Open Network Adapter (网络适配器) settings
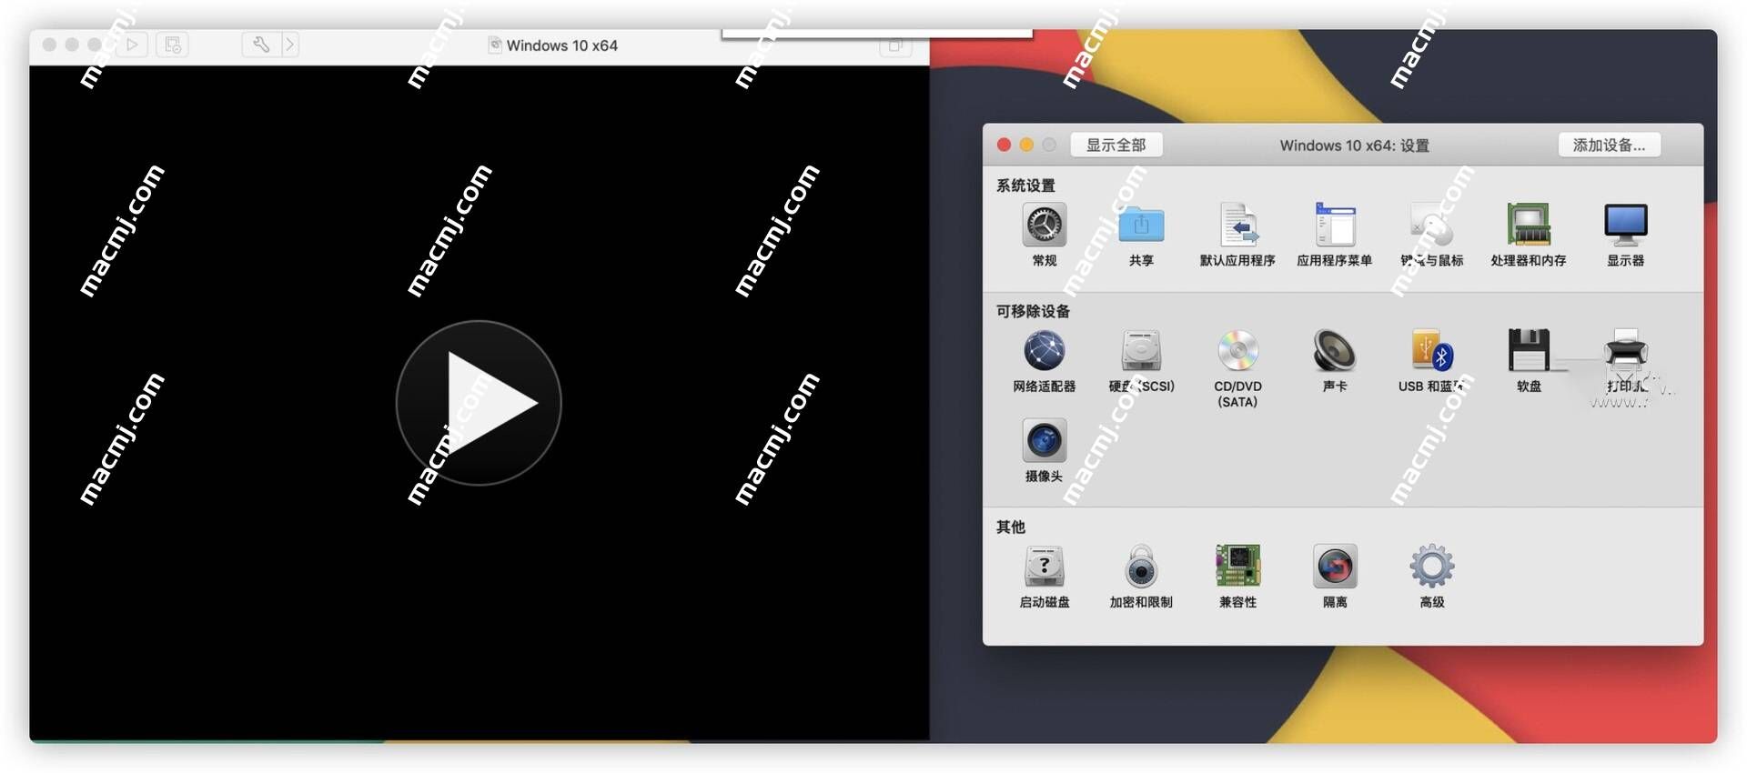This screenshot has height=773, width=1747. click(1044, 351)
